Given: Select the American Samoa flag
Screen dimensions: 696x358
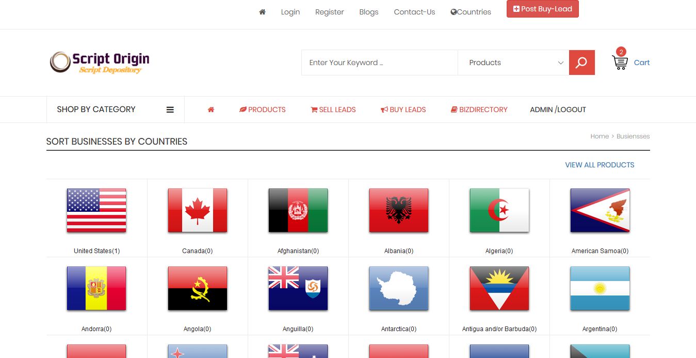Looking at the screenshot, I should (600, 210).
